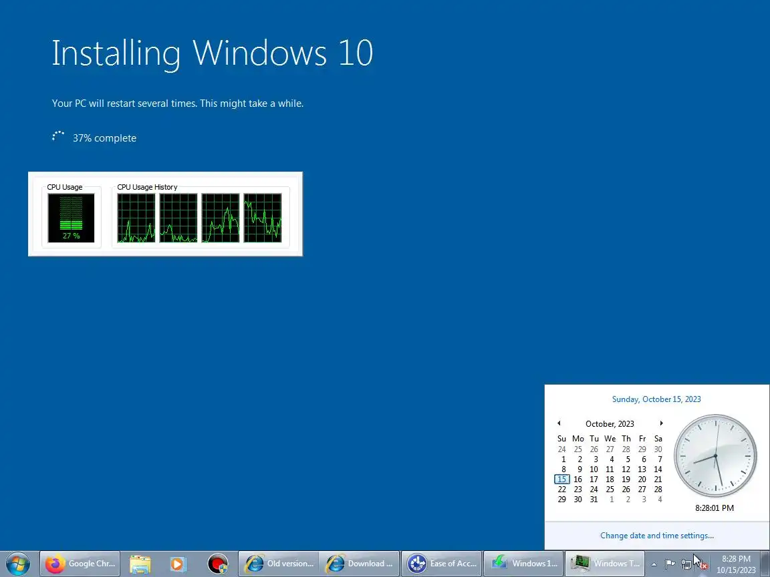
Task: Open the 'Windows 1...' setup taskbar item
Action: [523, 564]
